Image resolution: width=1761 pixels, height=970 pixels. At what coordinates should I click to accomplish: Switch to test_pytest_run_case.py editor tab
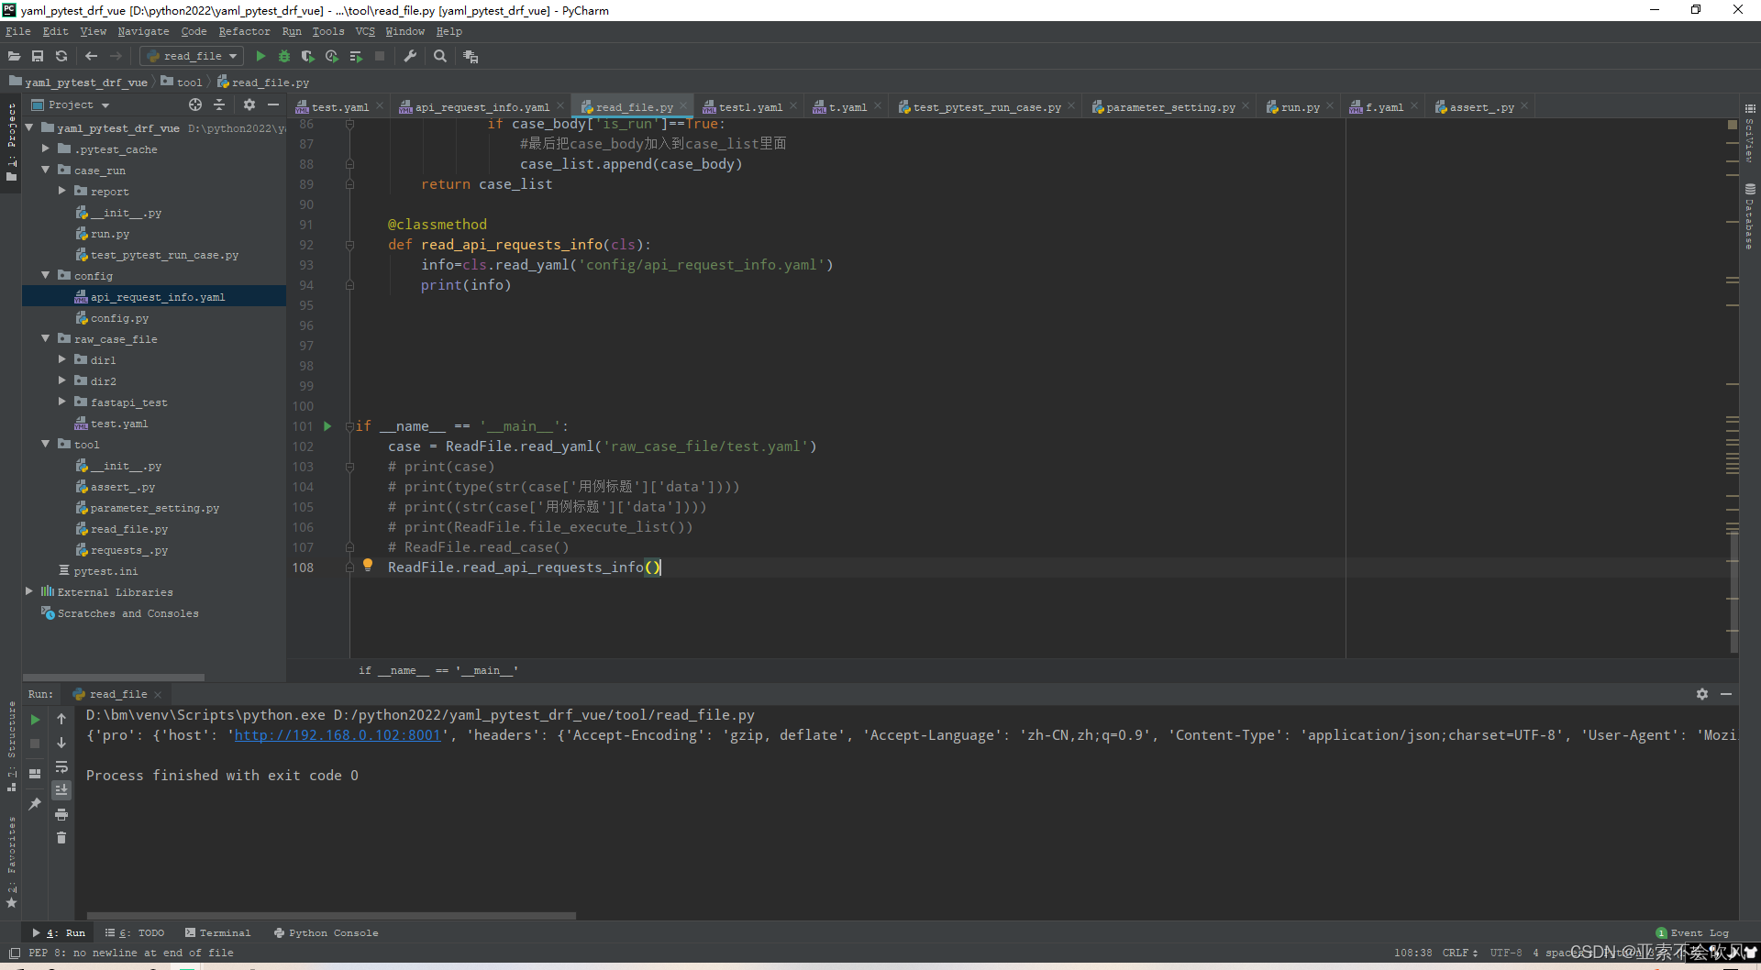[986, 107]
